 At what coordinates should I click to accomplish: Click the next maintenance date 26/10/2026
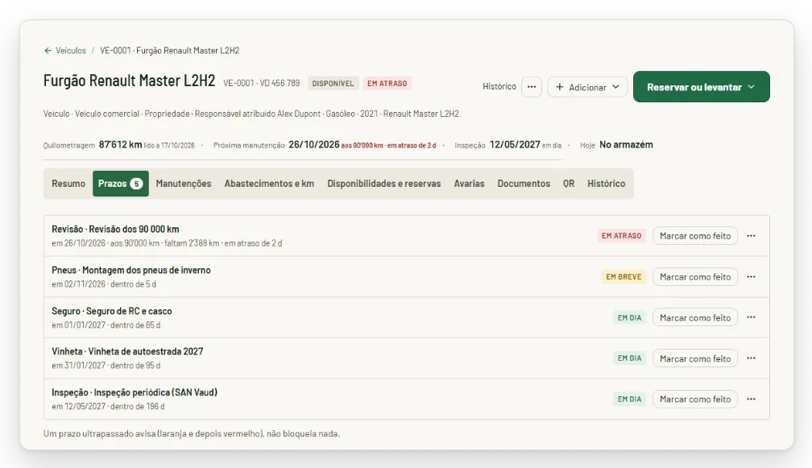point(314,144)
